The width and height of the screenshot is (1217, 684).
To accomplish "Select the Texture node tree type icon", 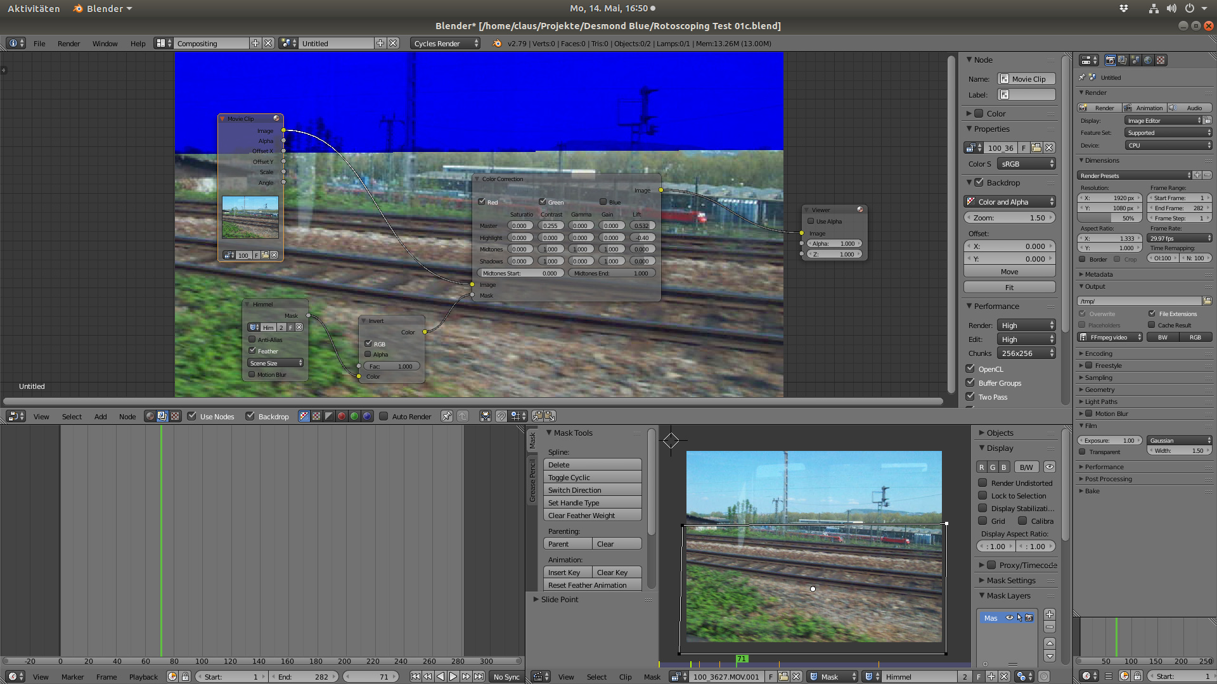I will 175,416.
